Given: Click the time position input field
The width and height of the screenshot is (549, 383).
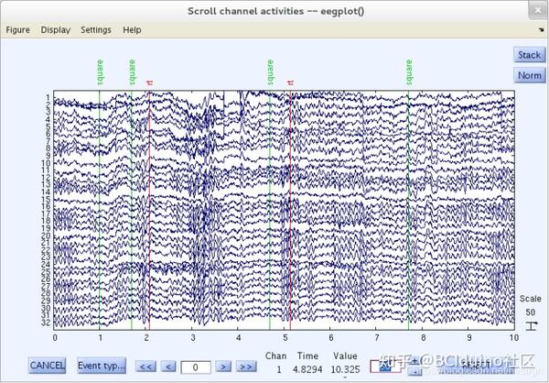Looking at the screenshot, I should click(x=196, y=367).
